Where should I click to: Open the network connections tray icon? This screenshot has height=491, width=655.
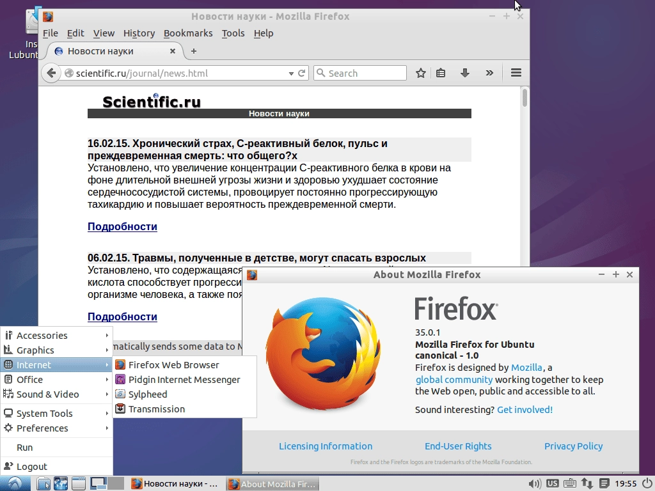pos(587,483)
